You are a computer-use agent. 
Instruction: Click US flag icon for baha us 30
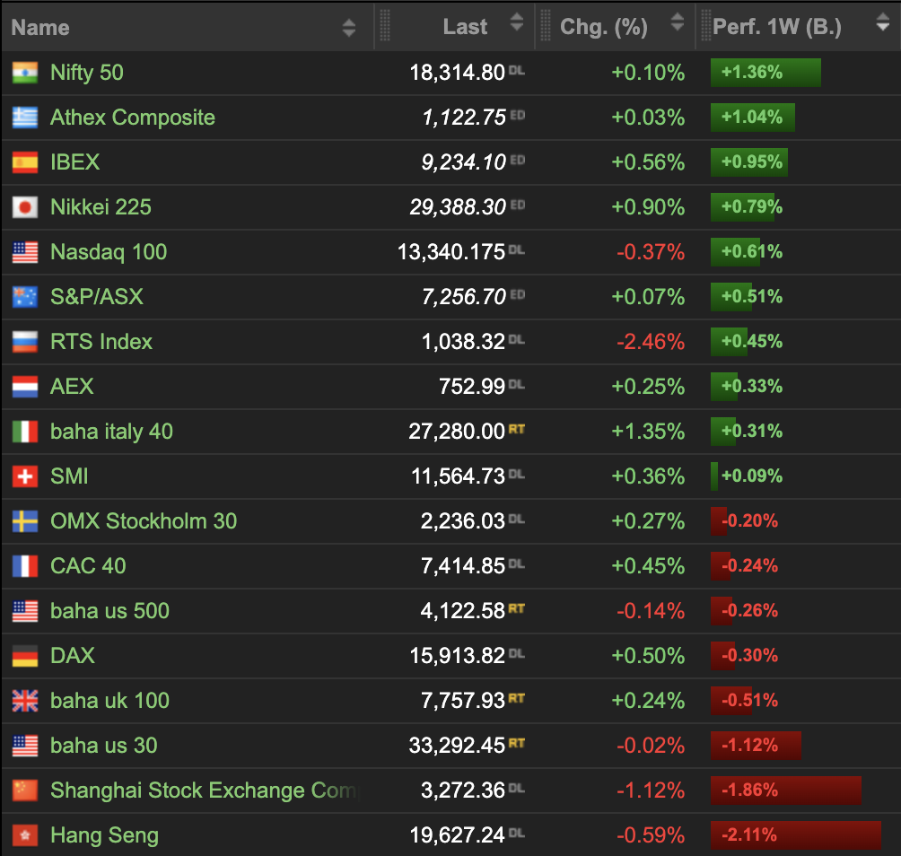(25, 746)
